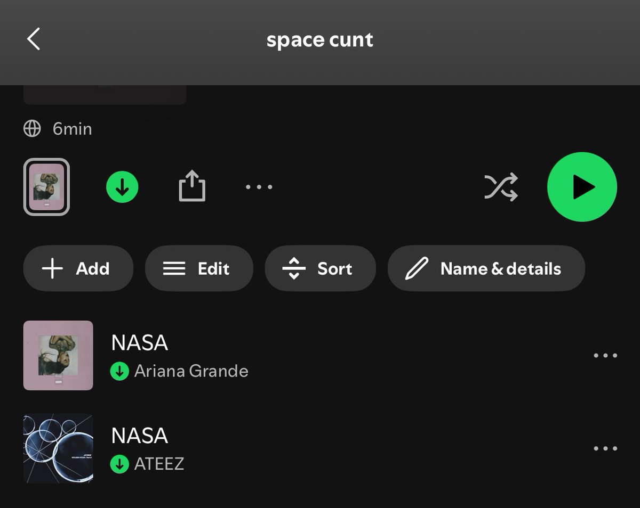Click the plus icon in Add
This screenshot has height=508, width=640.
52,268
